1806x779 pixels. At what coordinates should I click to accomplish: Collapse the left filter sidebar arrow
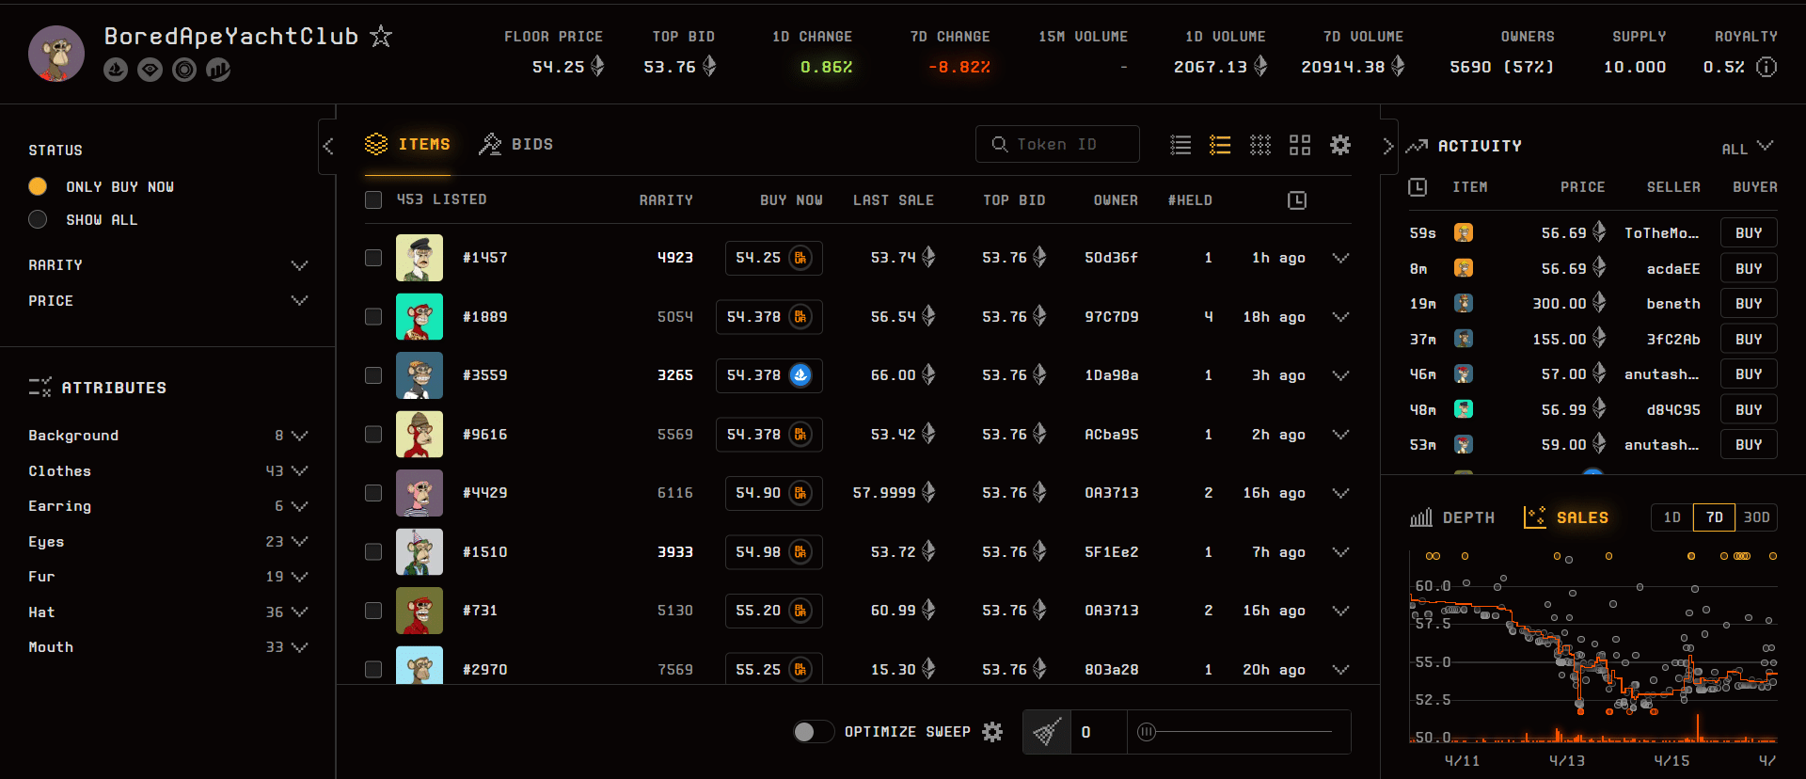tap(328, 146)
